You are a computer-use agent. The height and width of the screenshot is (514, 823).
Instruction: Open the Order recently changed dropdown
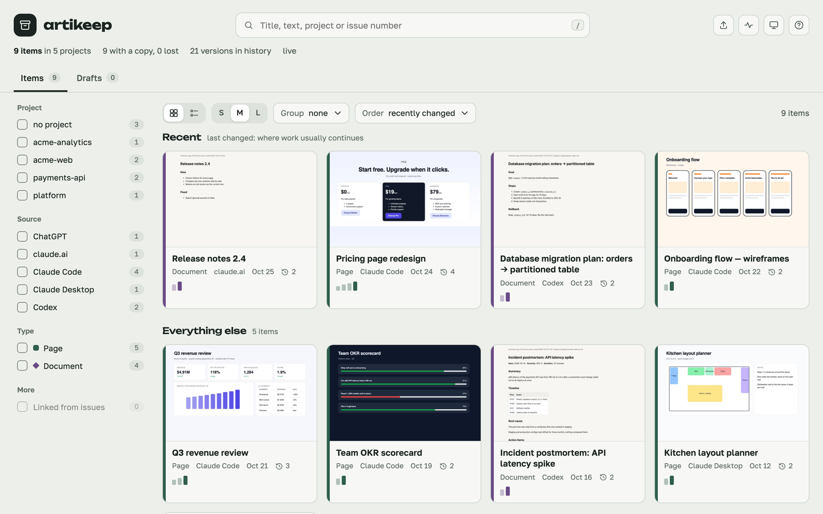pyautogui.click(x=415, y=113)
